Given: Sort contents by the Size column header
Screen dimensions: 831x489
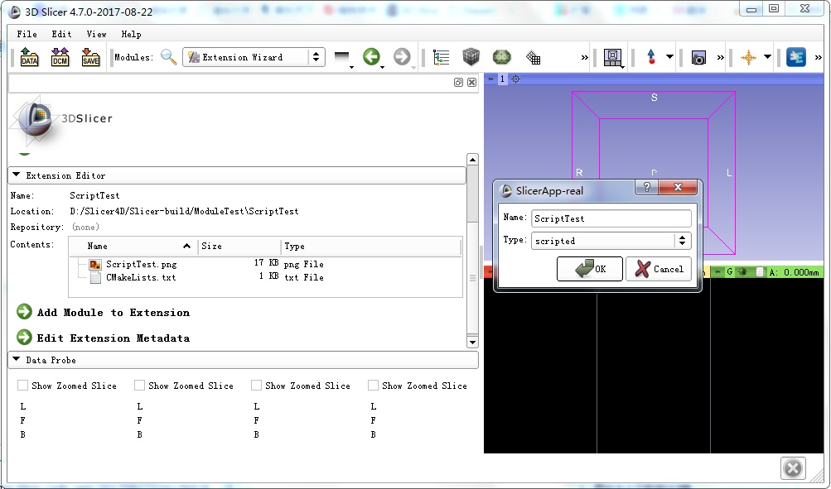Looking at the screenshot, I should point(239,246).
